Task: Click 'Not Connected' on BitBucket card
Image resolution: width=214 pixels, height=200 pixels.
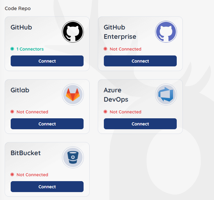Action: pos(32,175)
